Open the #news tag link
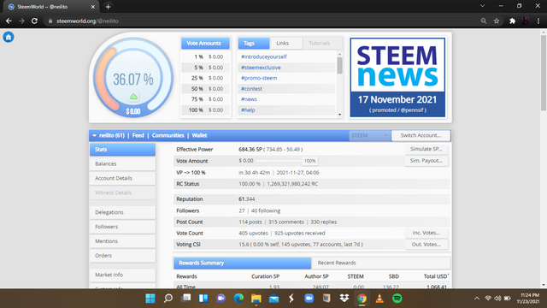 pos(249,99)
